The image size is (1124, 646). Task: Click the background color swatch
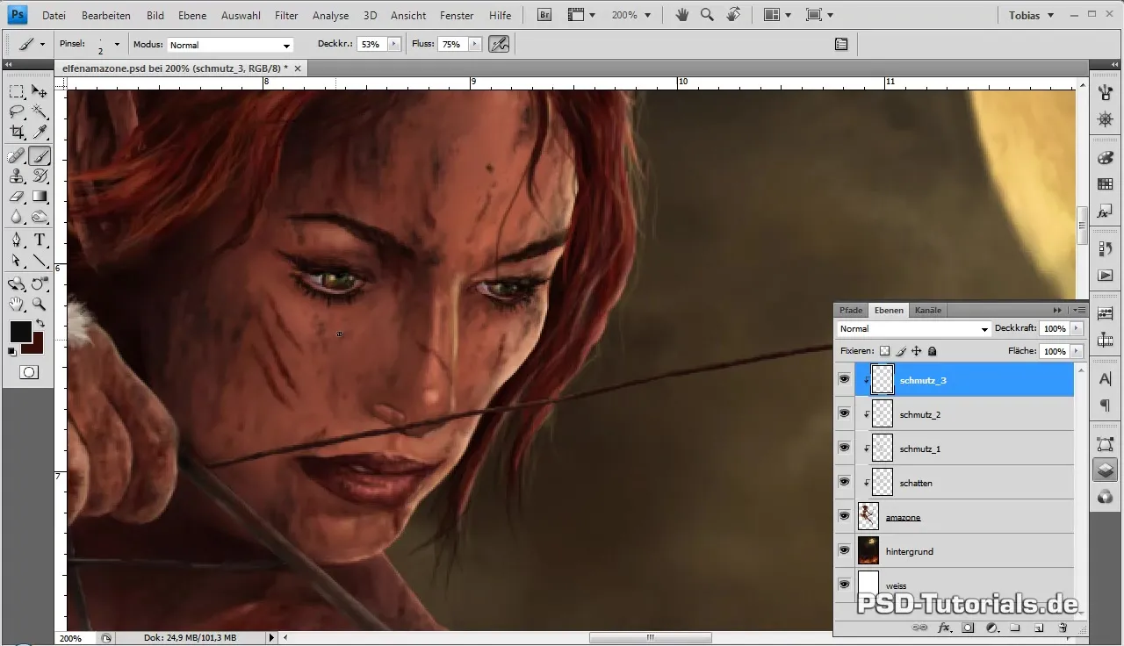point(35,346)
